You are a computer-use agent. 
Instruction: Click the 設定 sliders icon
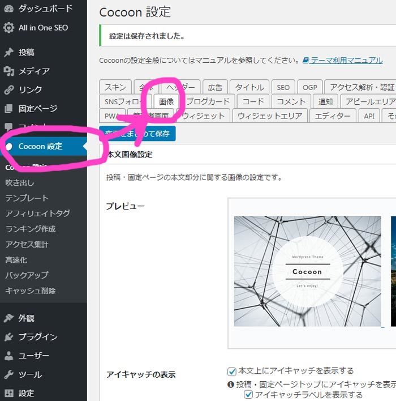[8, 393]
